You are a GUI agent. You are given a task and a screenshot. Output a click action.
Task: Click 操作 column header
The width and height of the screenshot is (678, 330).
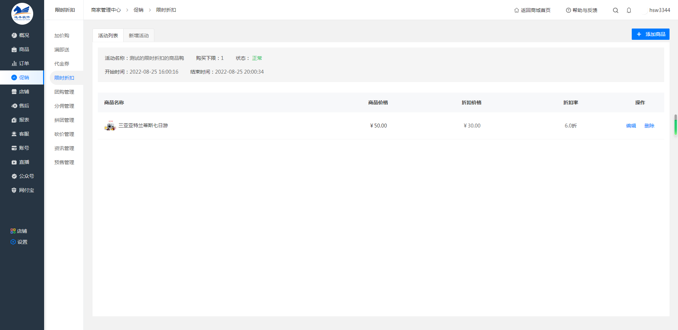[640, 102]
